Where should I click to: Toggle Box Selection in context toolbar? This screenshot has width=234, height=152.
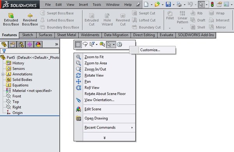click(78, 45)
